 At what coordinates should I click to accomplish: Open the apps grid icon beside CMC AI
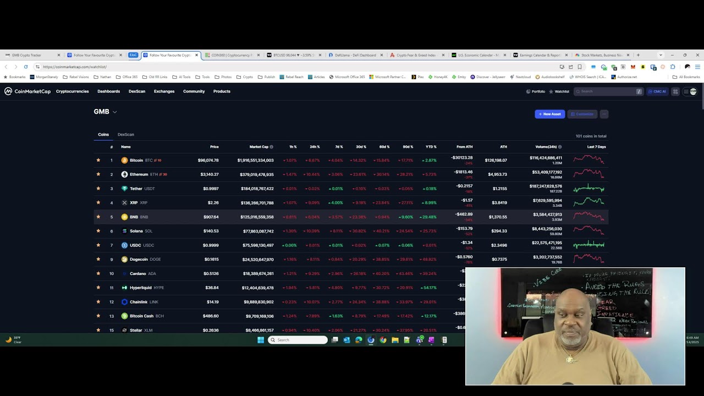click(x=675, y=91)
